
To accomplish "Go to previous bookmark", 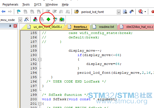I will [26, 12].
